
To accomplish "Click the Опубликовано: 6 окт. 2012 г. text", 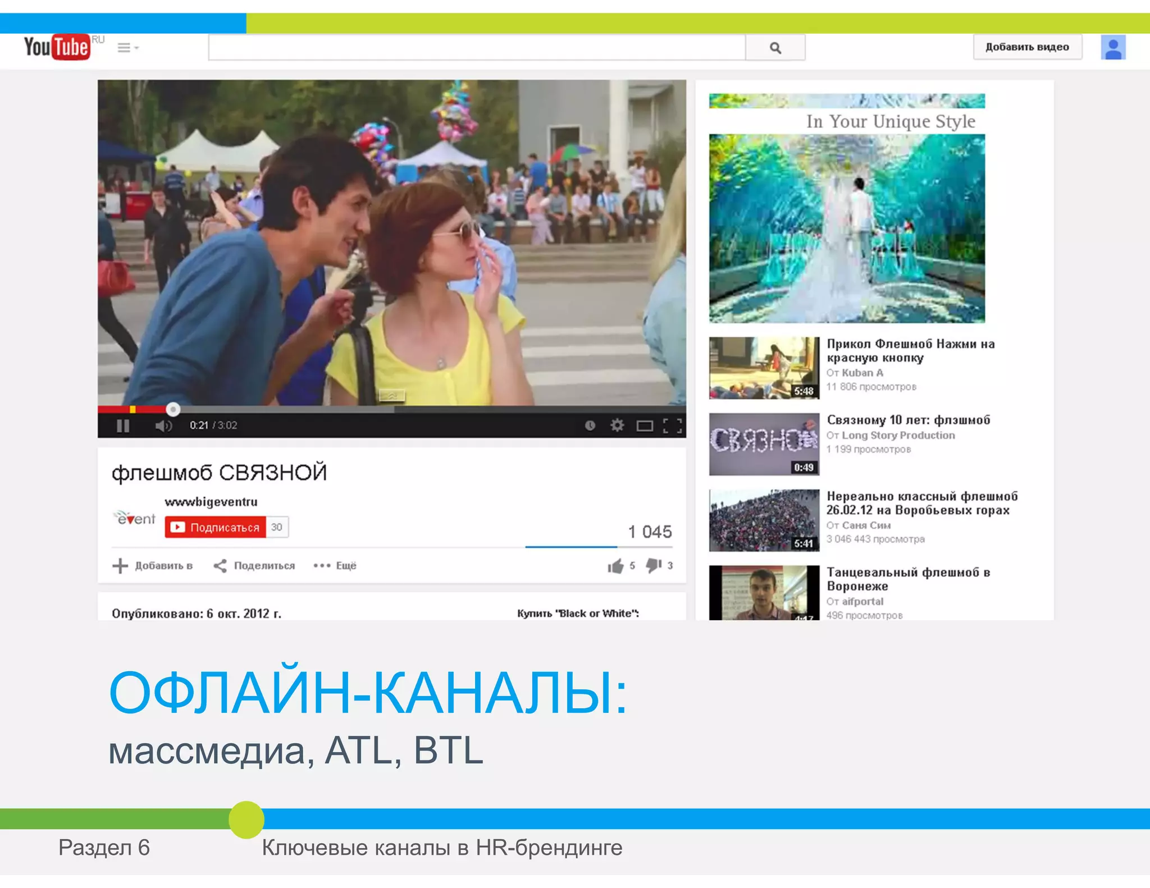I will tap(197, 614).
